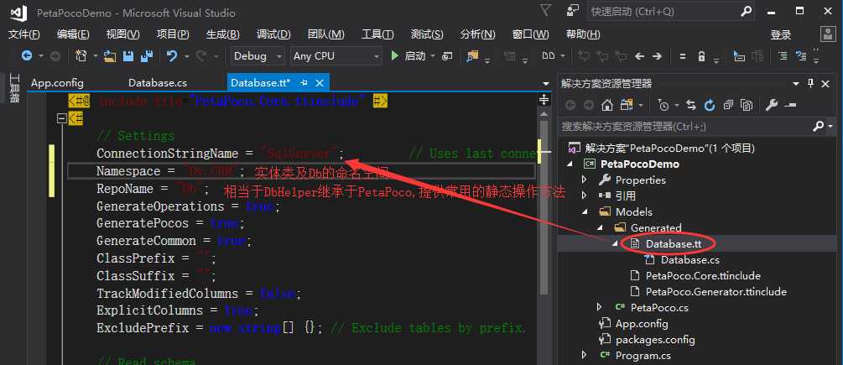Image resolution: width=843 pixels, height=365 pixels.
Task: Click the Quick Launch search field
Action: (x=672, y=11)
